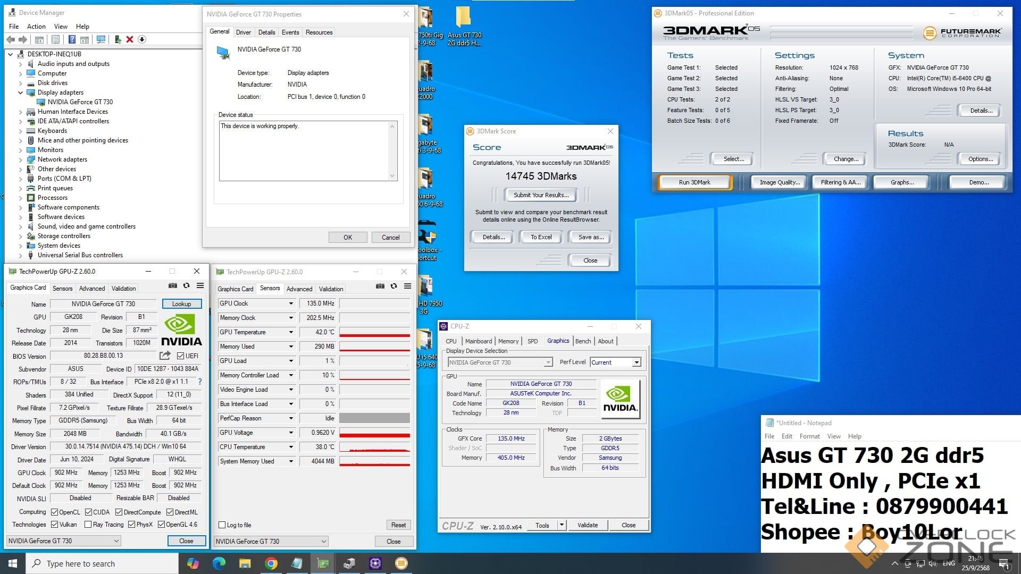1021x574 pixels.
Task: Open Chrome from the taskbar
Action: click(271, 563)
